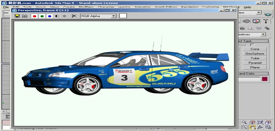Click the white color swatch in the render window
Viewport: 275px width, 131px height.
coord(123,16)
